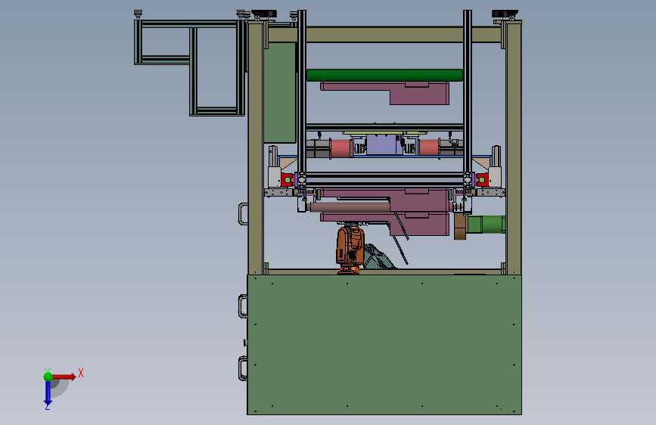Viewport: 656px width, 425px height.
Task: Select the left black vertical guide rail
Action: [302, 90]
